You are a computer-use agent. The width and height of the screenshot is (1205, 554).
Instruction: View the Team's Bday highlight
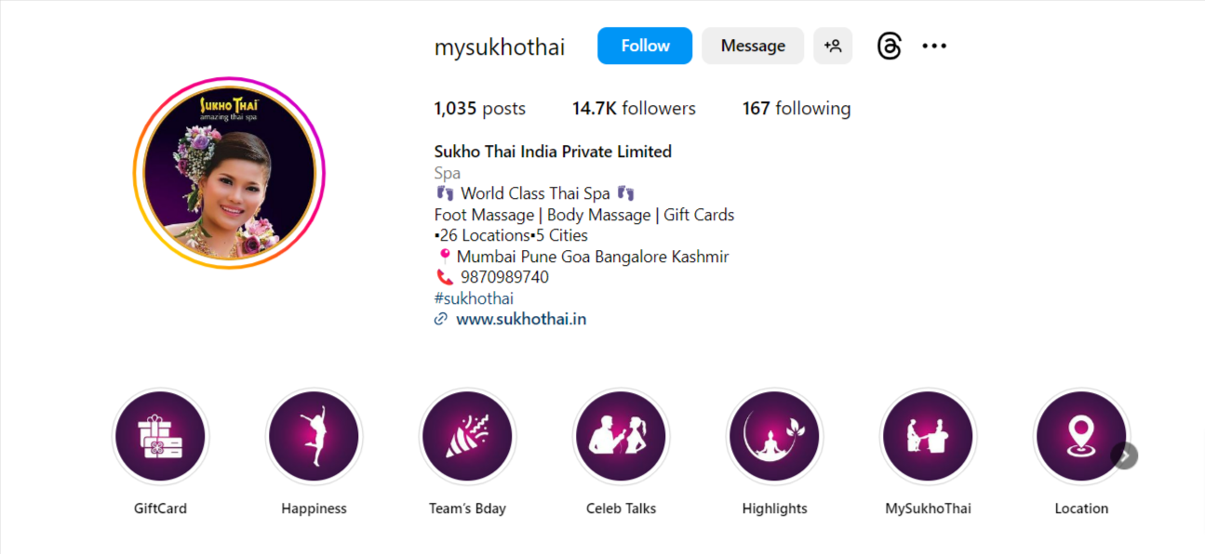click(x=468, y=437)
